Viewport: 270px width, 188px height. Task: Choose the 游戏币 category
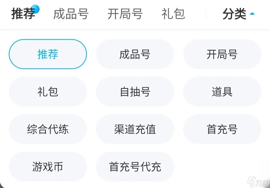tap(48, 167)
